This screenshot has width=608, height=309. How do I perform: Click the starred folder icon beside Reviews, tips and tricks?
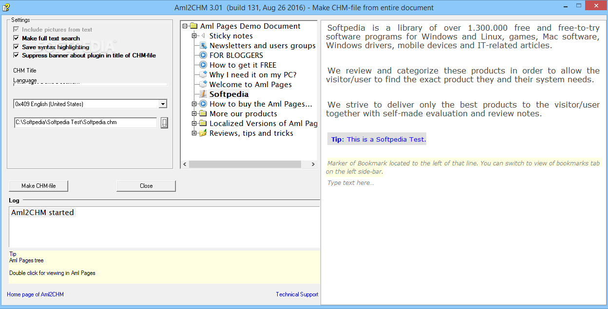pos(203,133)
